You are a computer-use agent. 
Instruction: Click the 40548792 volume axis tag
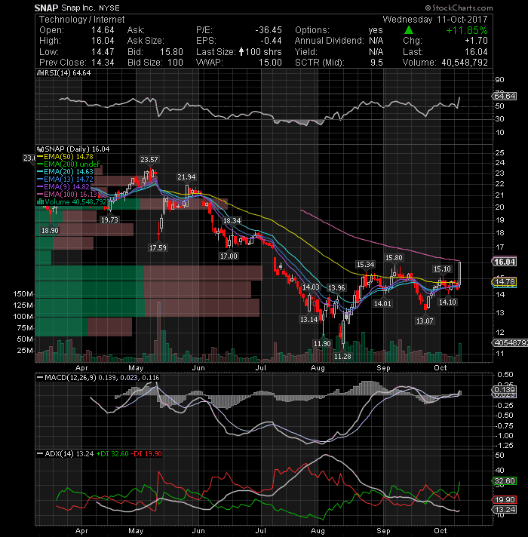point(510,343)
